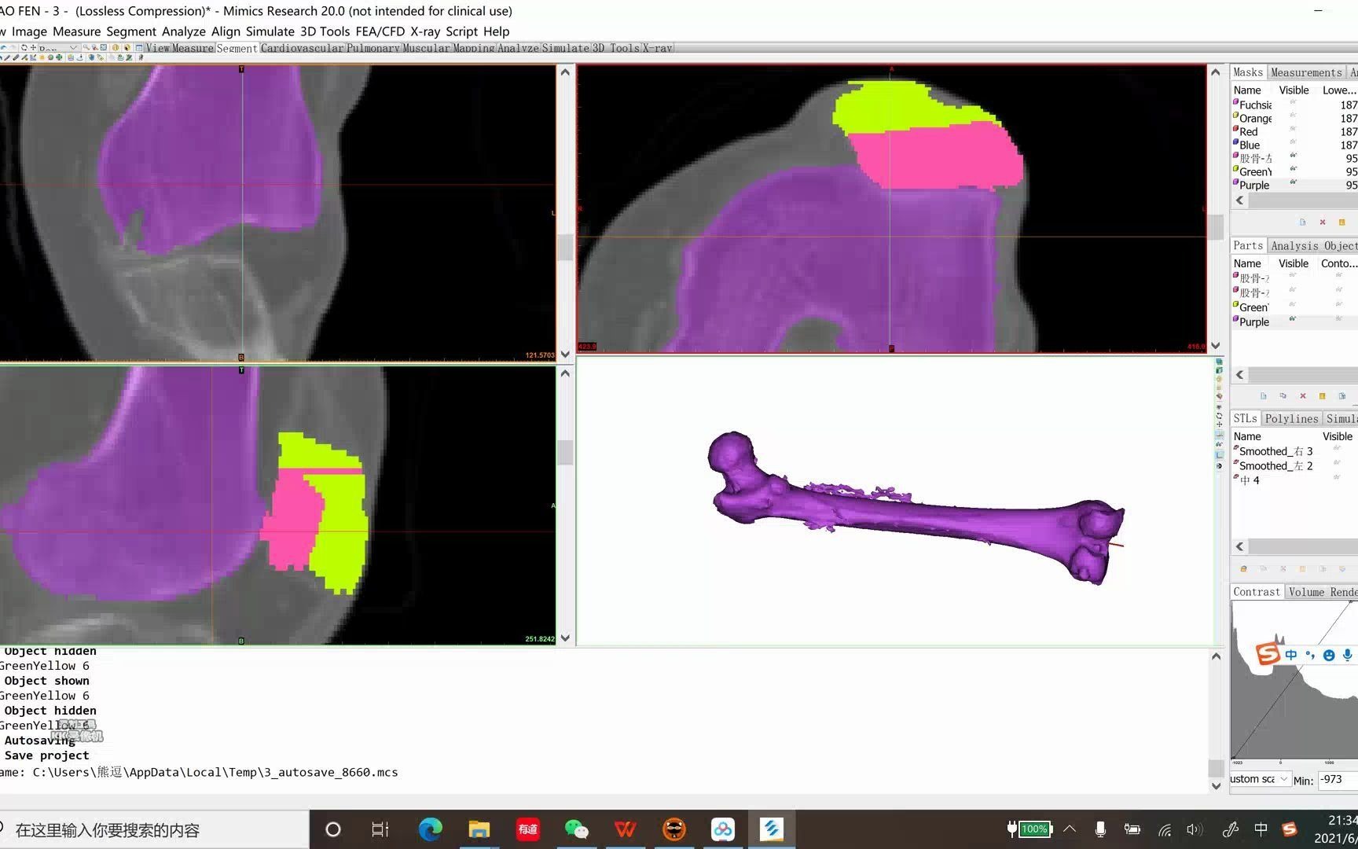Open File Explorer from the taskbar
The width and height of the screenshot is (1358, 849).
coord(479,829)
